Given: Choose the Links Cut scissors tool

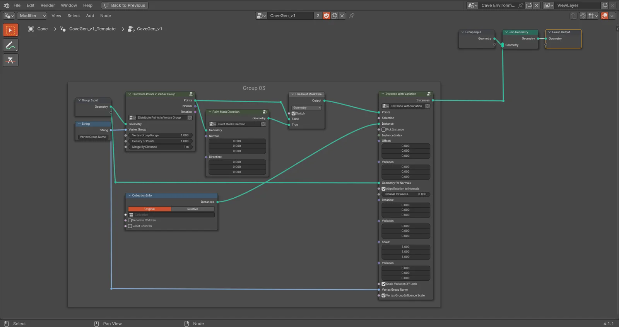Looking at the screenshot, I should point(10,60).
